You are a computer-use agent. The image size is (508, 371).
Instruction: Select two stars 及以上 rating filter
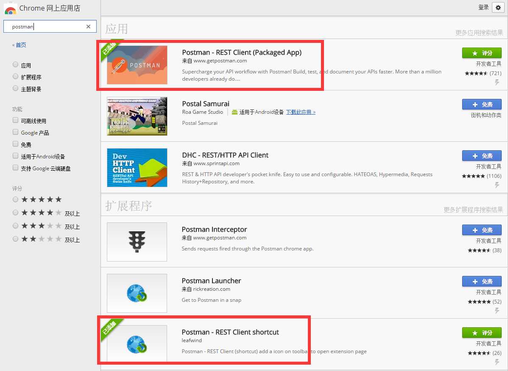pyautogui.click(x=15, y=239)
